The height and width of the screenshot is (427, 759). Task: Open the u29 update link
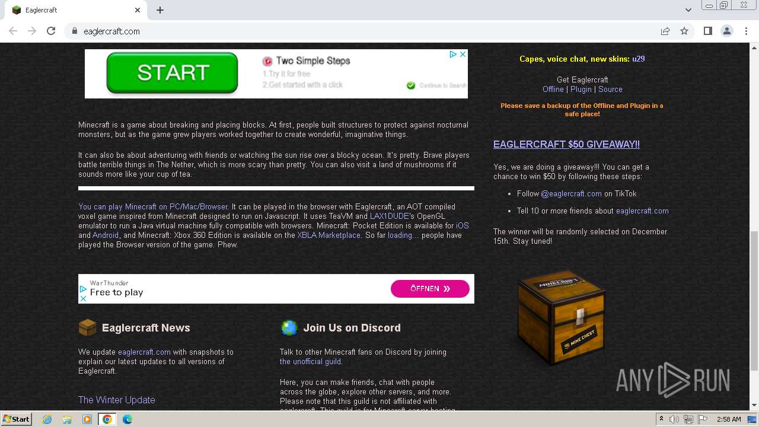pos(638,59)
